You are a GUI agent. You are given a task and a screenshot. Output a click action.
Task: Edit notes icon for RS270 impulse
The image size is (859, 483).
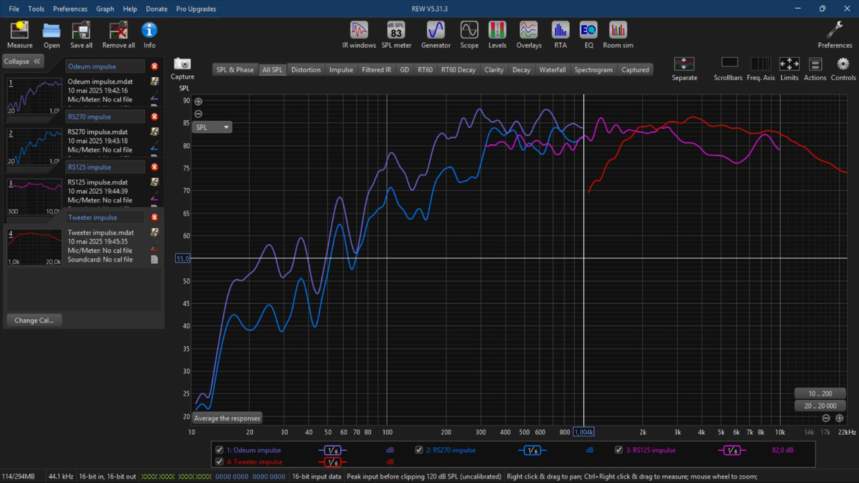154,131
